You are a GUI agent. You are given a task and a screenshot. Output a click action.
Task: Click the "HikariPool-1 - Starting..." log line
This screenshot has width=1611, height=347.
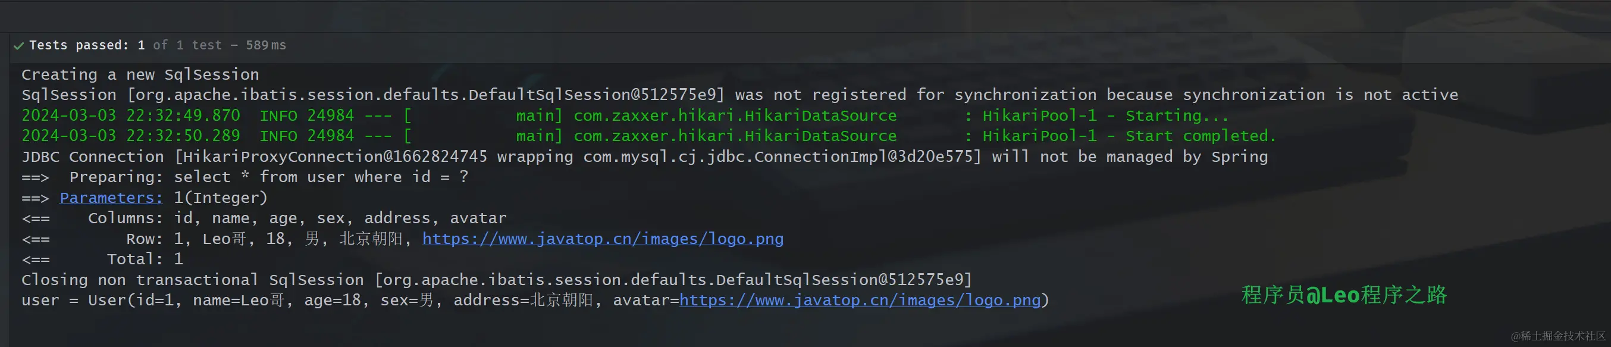625,116
